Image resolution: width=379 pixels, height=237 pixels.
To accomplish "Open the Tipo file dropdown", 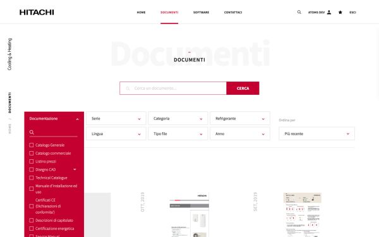I will 178,134.
